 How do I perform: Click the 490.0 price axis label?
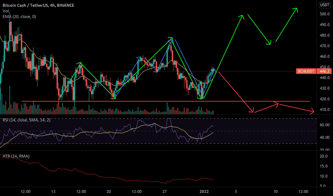[324, 25]
